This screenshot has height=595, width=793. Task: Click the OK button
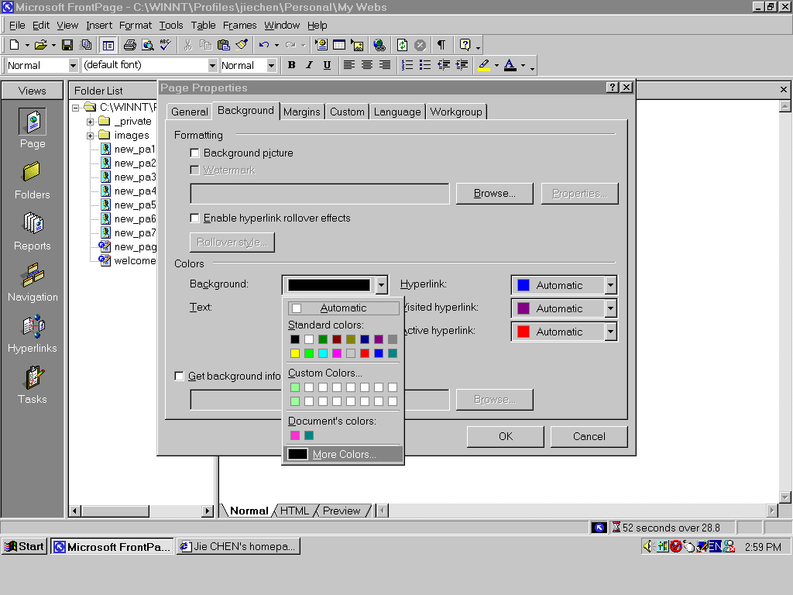click(x=506, y=436)
